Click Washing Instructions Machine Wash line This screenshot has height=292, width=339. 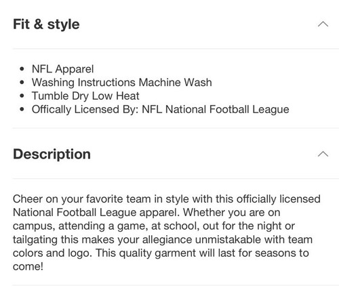[x=122, y=82]
